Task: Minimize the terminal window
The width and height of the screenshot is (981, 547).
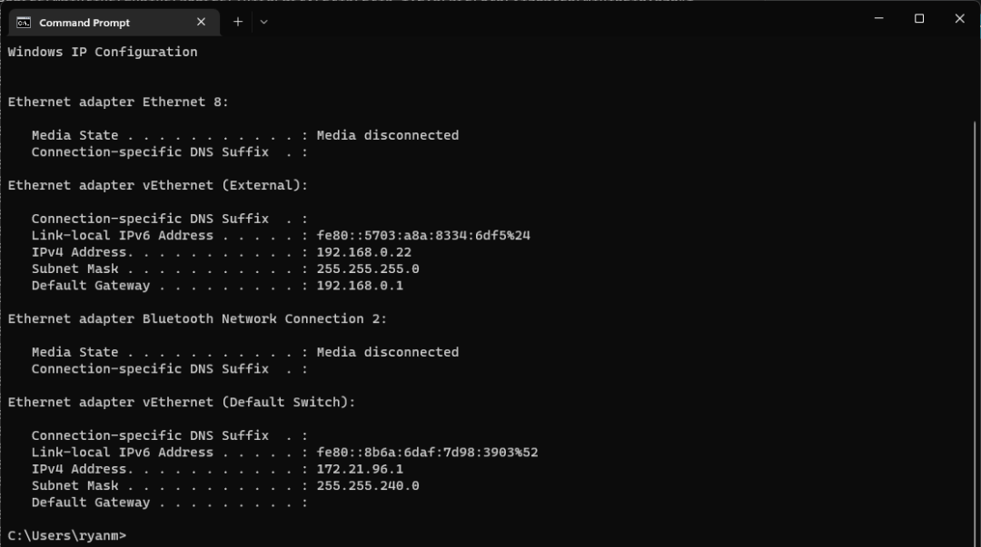Action: 878,19
